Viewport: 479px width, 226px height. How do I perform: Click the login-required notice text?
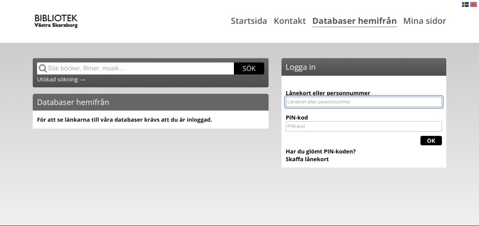[124, 120]
